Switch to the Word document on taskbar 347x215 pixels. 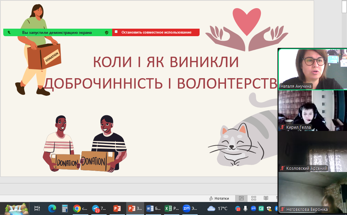153,208
